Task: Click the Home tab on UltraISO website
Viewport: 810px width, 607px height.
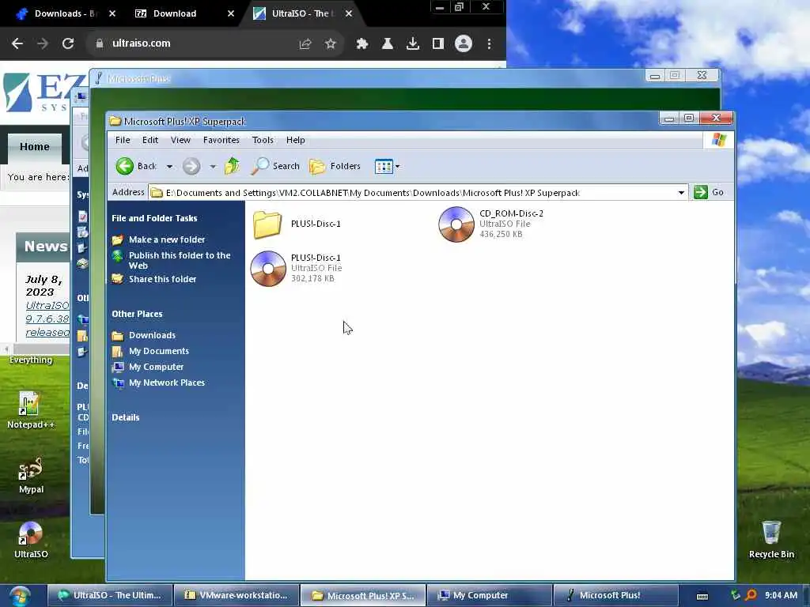Action: click(35, 146)
